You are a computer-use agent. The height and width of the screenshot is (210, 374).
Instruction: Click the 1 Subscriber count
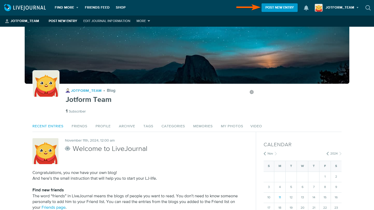76,111
